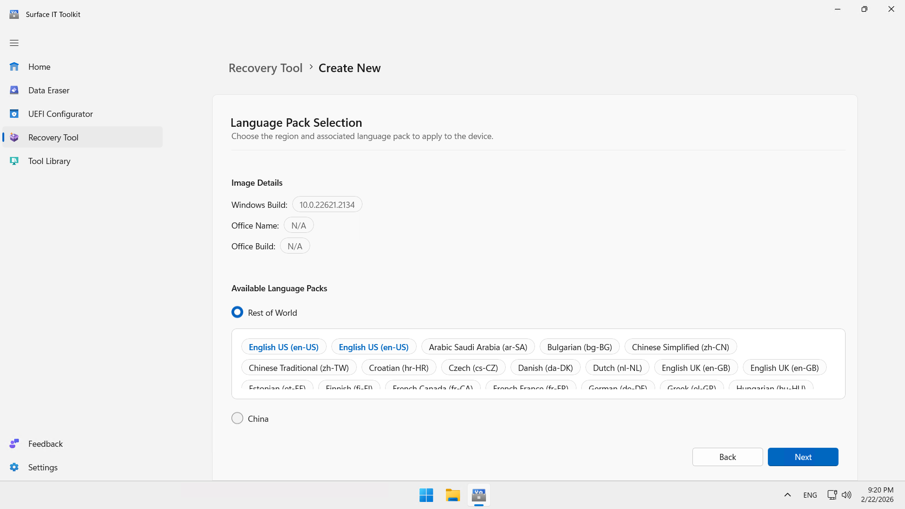
Task: Click the Feedback icon
Action: point(14,444)
